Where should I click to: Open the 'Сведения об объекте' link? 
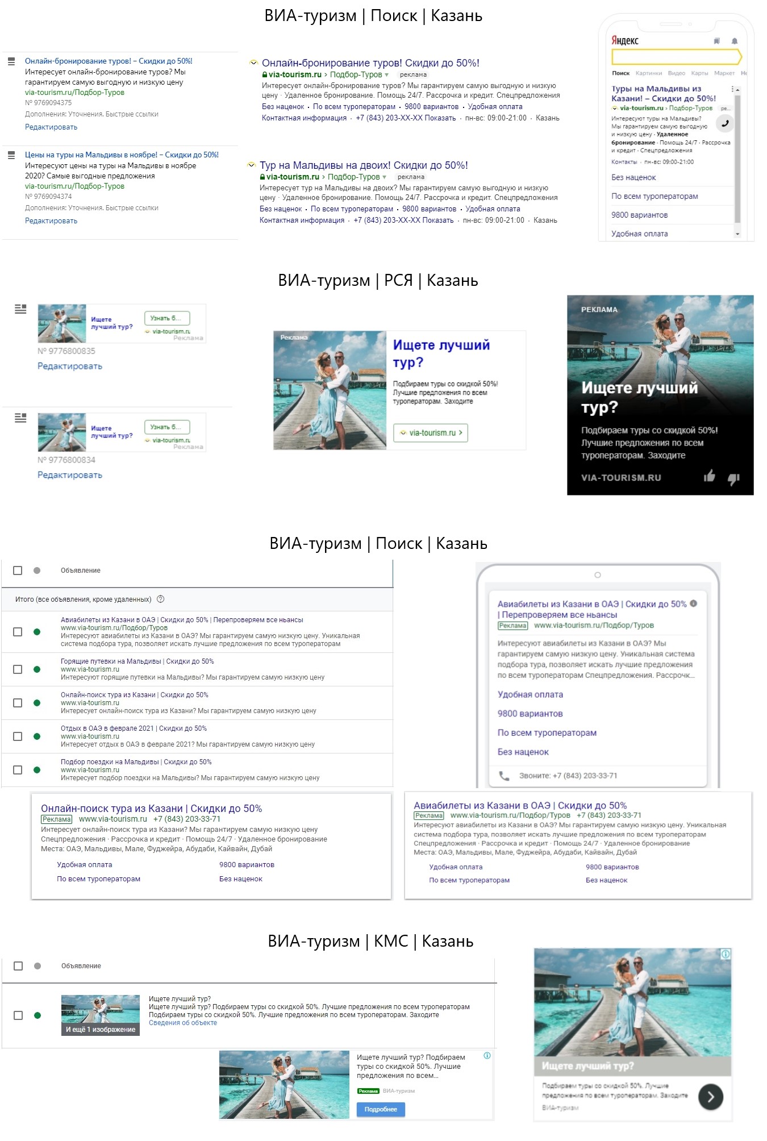(x=183, y=1023)
